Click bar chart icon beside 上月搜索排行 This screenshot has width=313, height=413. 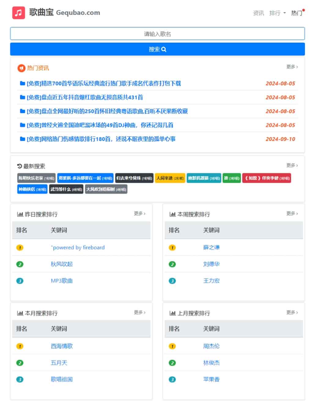[x=173, y=313]
